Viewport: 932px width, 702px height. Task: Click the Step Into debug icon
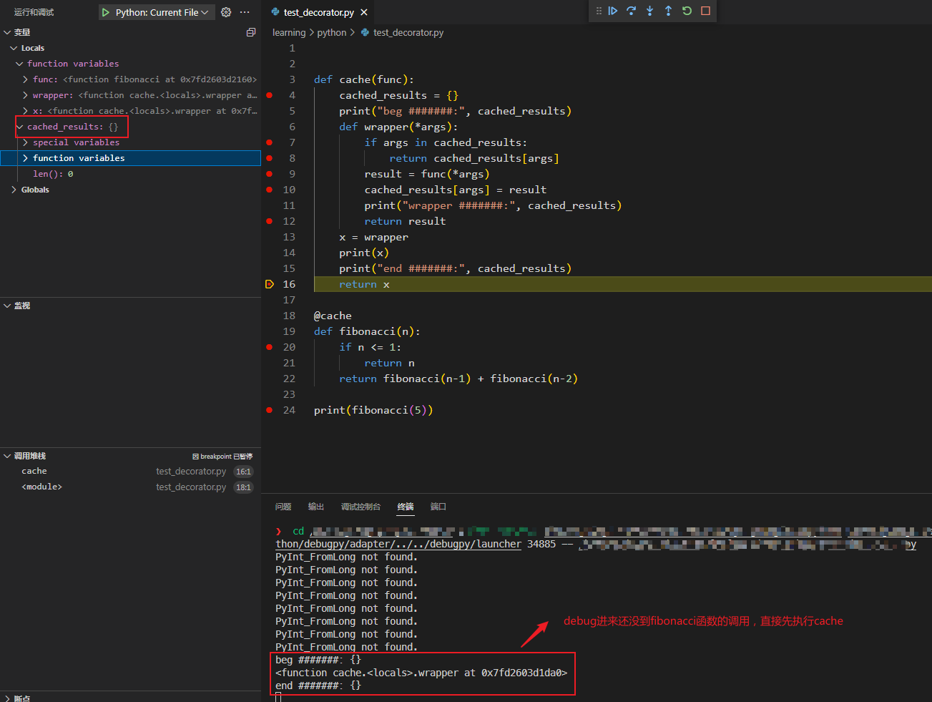point(649,11)
